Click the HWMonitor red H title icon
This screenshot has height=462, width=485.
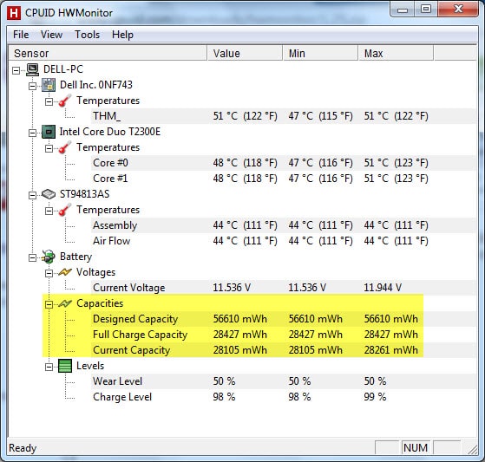pos(14,13)
